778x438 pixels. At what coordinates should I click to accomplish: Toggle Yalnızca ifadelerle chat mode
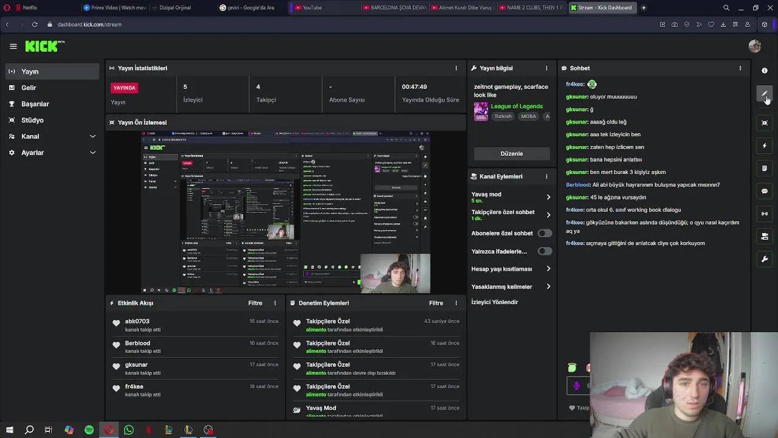545,251
